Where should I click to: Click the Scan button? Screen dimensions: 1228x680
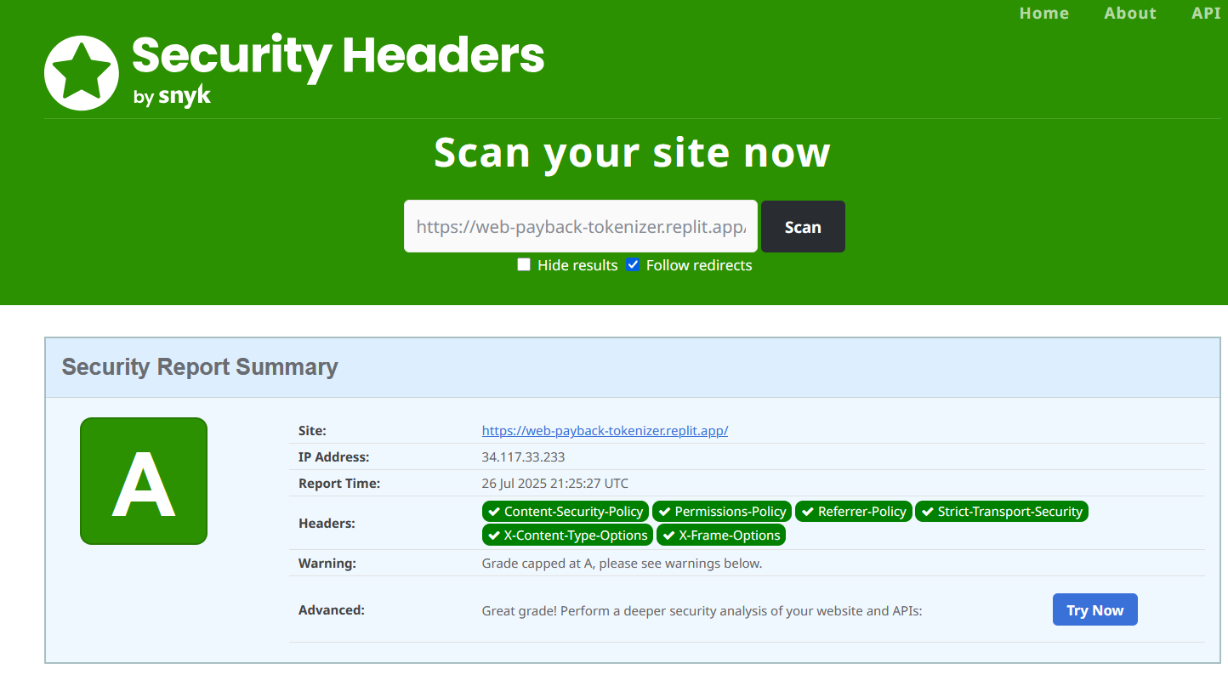coord(803,227)
